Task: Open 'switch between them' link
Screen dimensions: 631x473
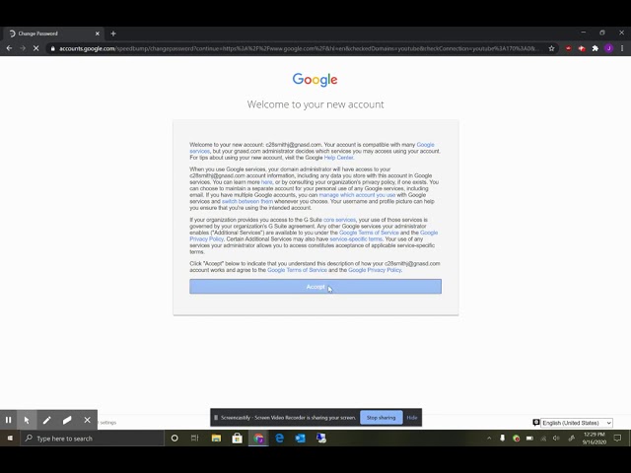Action: 247,201
